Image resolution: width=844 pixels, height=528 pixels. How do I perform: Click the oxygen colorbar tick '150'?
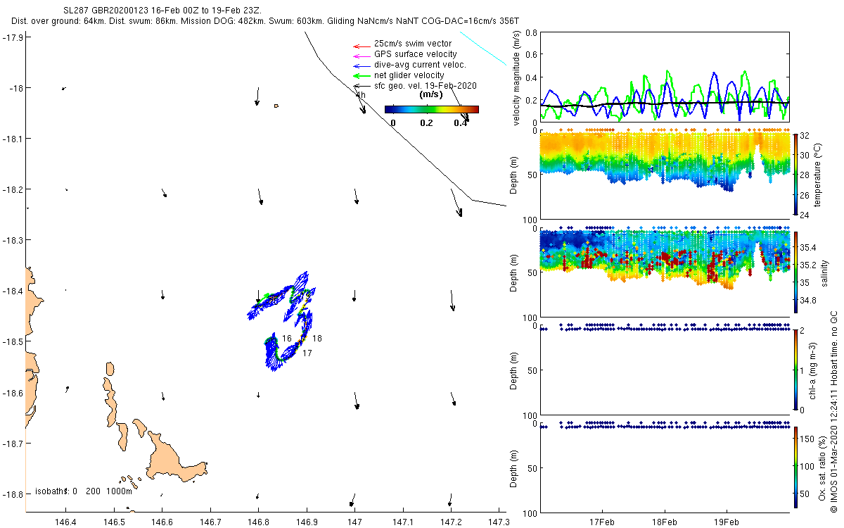tap(808, 439)
